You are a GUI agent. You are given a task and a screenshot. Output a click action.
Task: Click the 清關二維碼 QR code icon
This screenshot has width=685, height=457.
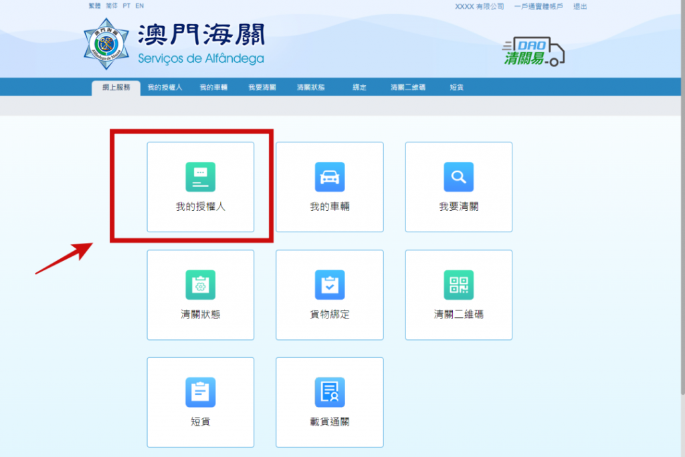point(459,285)
